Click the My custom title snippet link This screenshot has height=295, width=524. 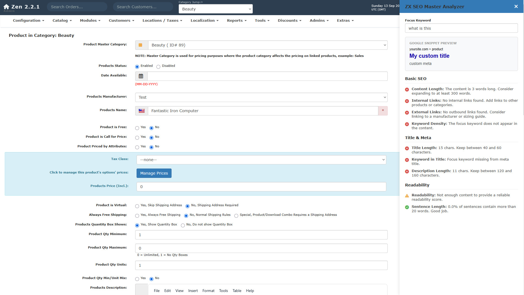[x=429, y=56]
